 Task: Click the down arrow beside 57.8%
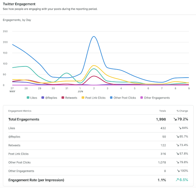pyautogui.click(x=178, y=154)
